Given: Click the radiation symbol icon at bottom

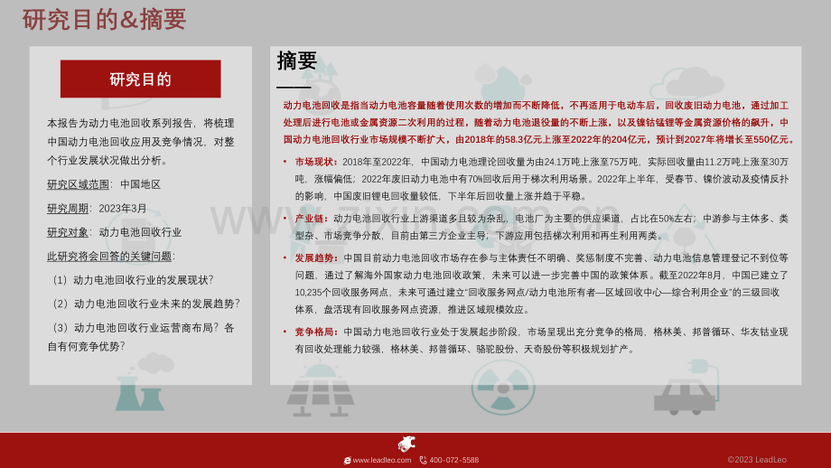Looking at the screenshot, I should pyautogui.click(x=503, y=388).
